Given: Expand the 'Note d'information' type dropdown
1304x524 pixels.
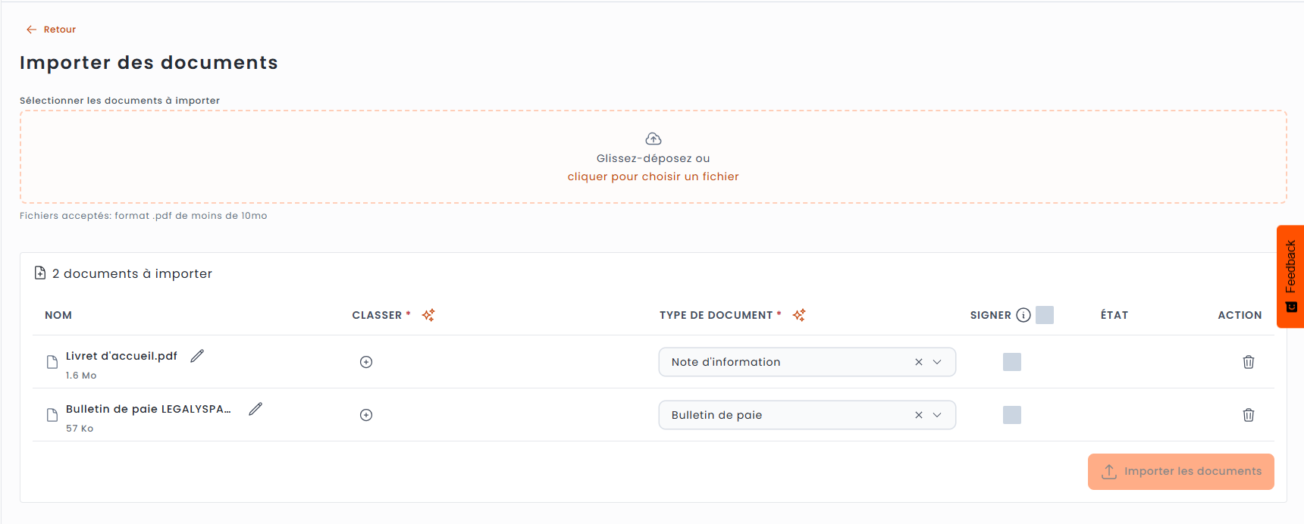Looking at the screenshot, I should (x=937, y=362).
